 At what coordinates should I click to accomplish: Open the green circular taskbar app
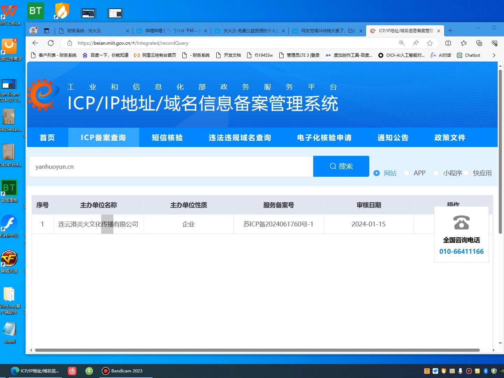coord(89,371)
